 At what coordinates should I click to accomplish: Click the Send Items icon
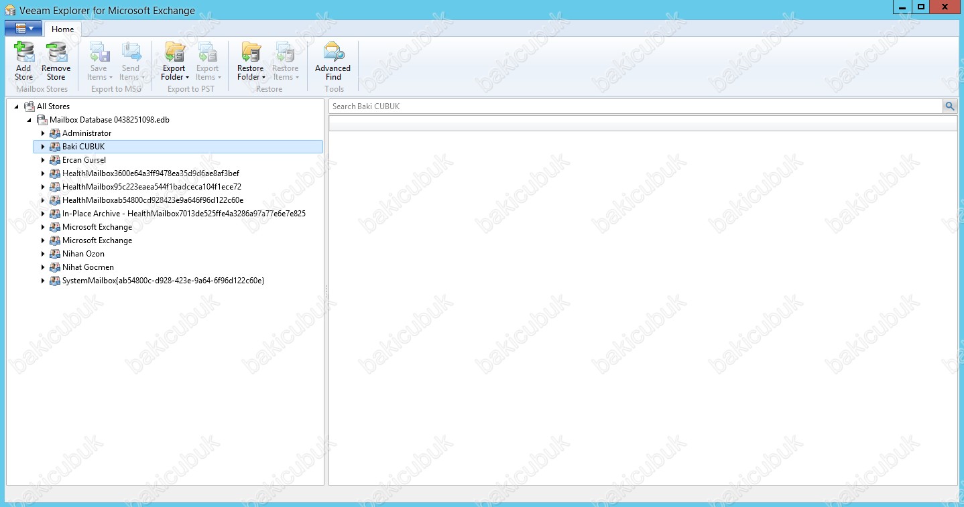coord(131,52)
